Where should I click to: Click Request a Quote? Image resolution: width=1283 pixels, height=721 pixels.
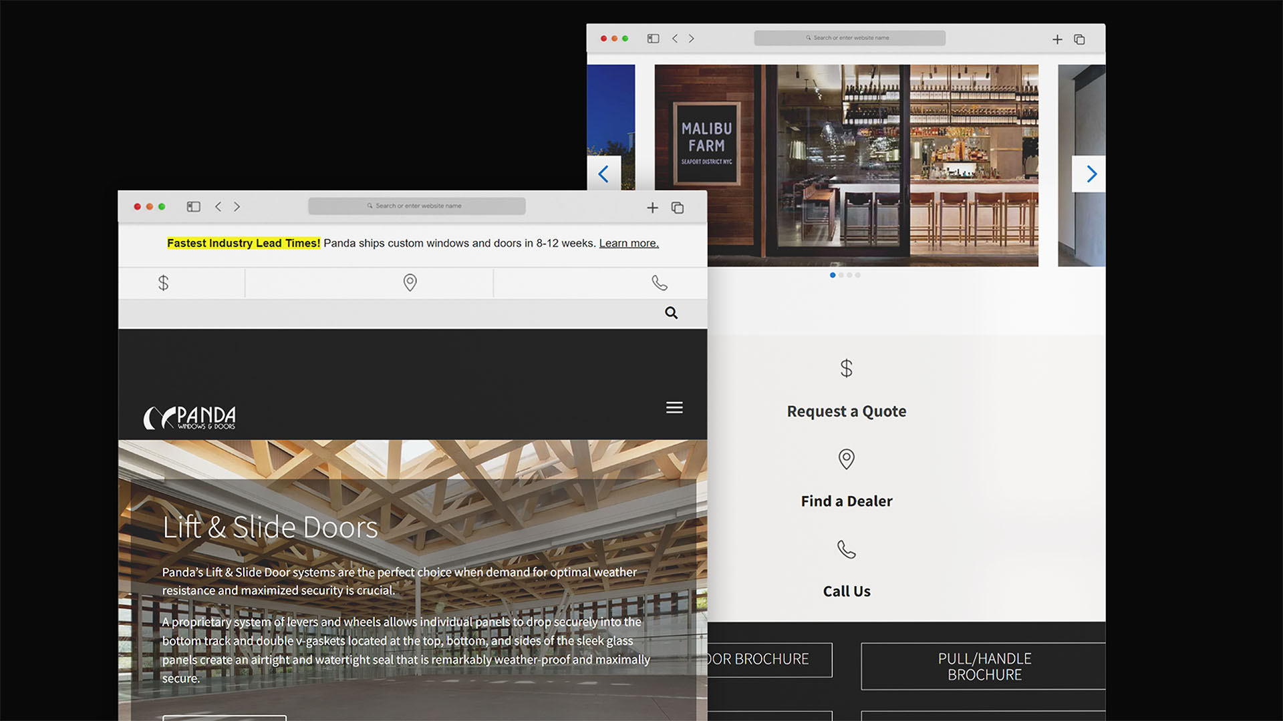point(847,411)
